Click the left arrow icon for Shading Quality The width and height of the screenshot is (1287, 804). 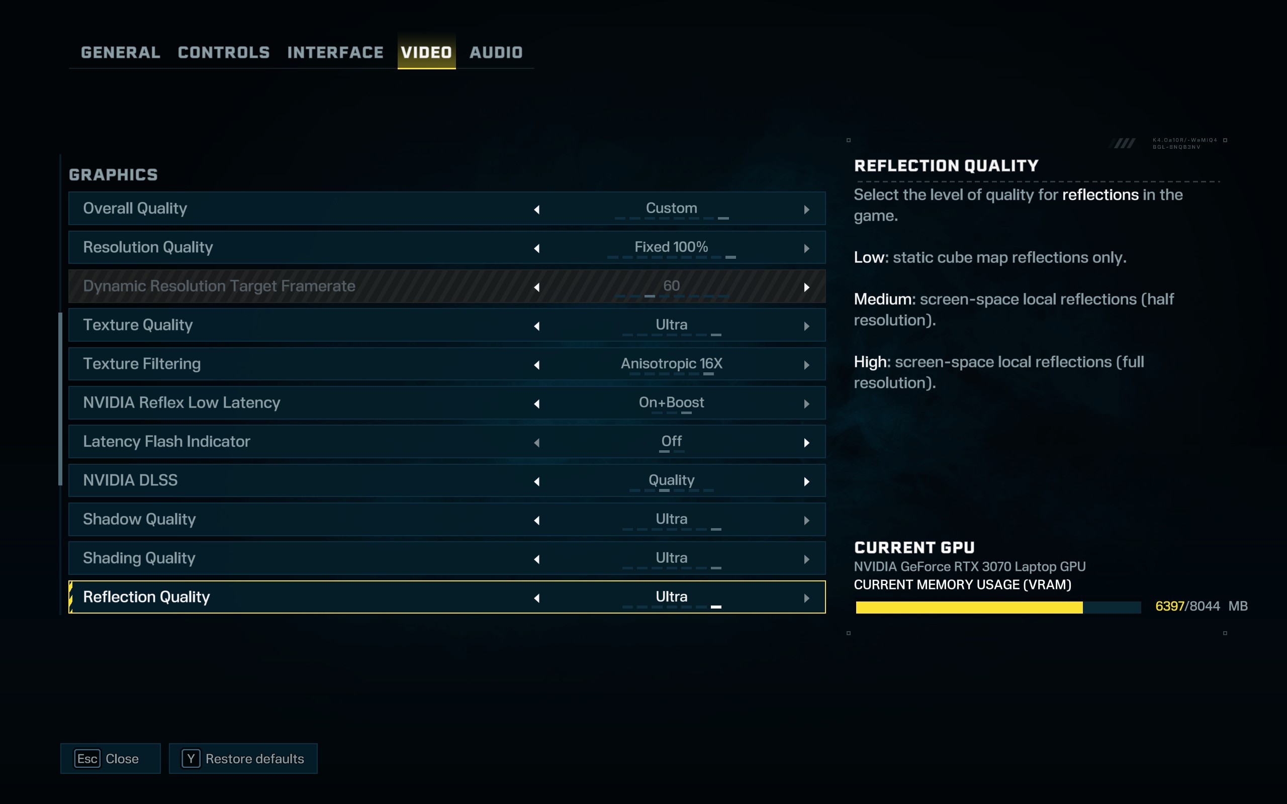point(536,558)
